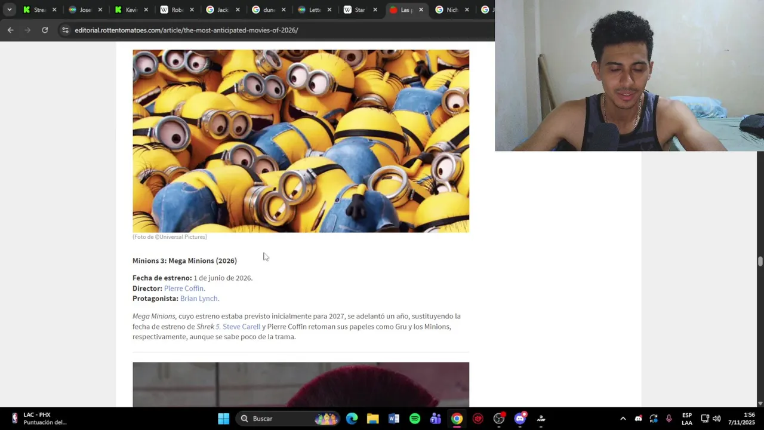764x430 pixels.
Task: Open the Windows Start menu
Action: [223, 419]
